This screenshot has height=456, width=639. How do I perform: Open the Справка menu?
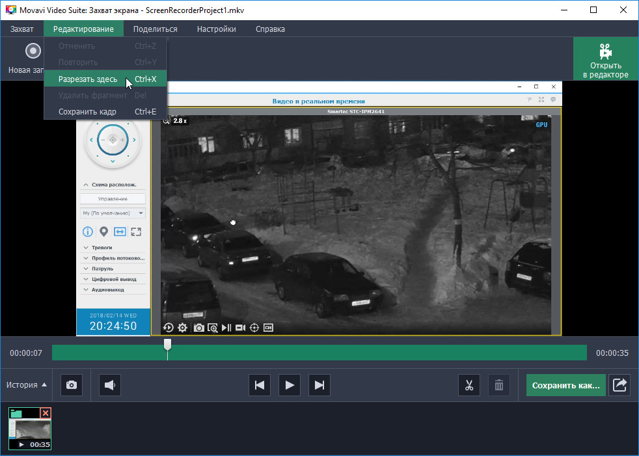pos(270,29)
